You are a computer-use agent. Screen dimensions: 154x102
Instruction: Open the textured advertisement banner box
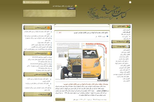pyautogui.click(x=49, y=13)
